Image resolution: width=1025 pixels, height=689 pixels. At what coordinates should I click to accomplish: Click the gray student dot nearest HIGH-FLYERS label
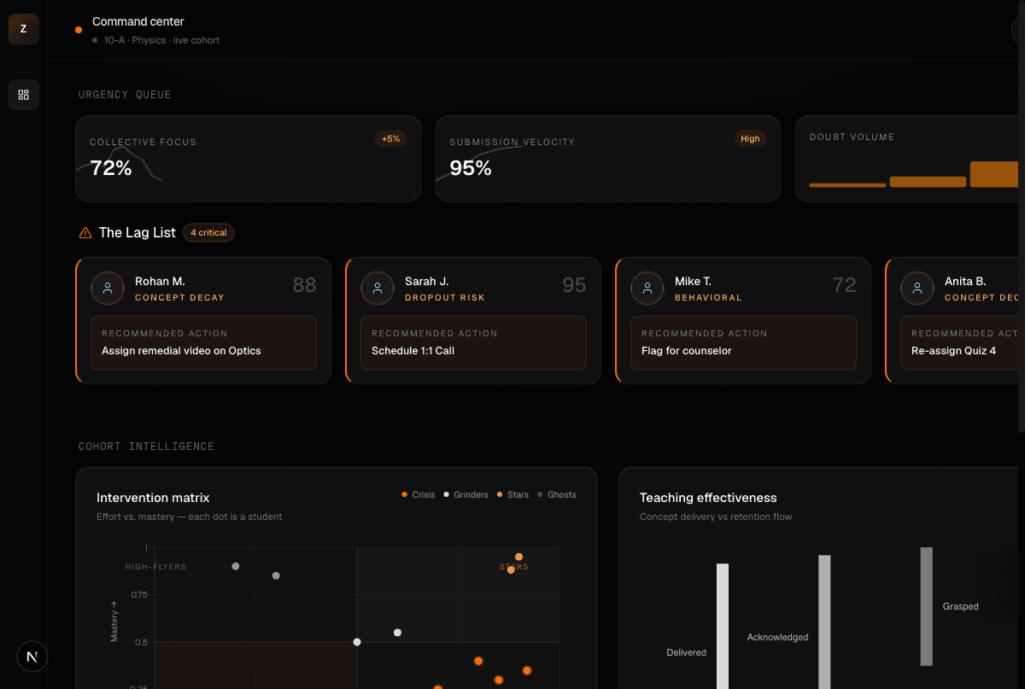[x=236, y=566]
